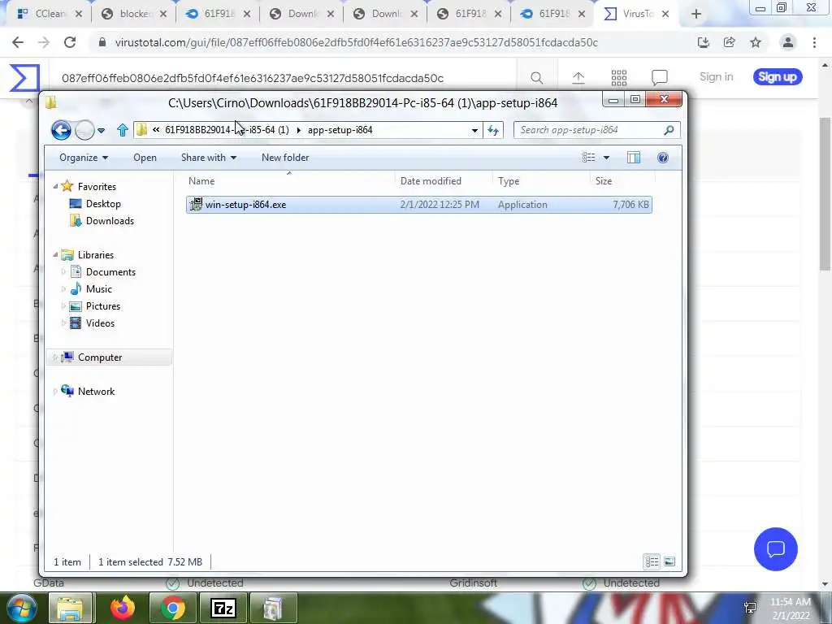Open the recent locations dropdown arrow

(x=102, y=130)
